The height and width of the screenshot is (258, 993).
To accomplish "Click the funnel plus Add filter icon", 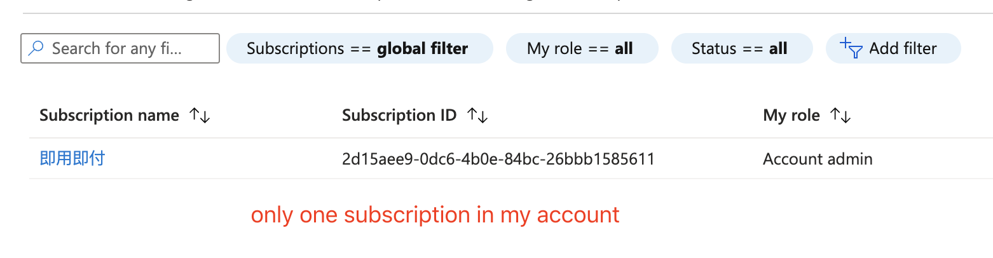I will [851, 48].
